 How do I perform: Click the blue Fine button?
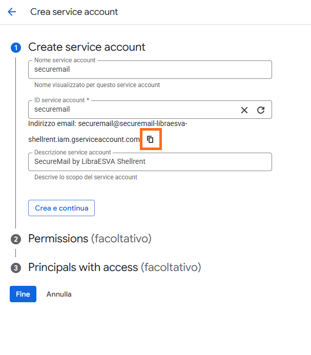tap(23, 294)
